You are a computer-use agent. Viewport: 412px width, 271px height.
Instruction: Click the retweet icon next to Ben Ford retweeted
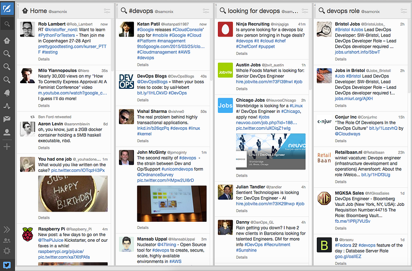pos(32,117)
